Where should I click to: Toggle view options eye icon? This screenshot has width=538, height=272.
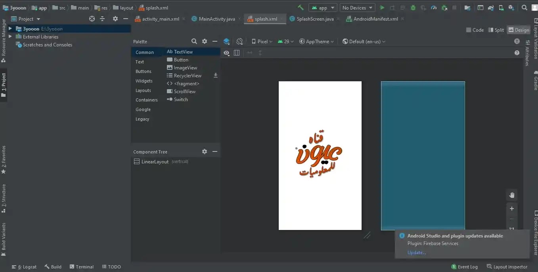click(x=226, y=53)
